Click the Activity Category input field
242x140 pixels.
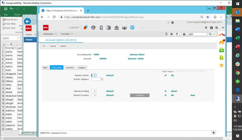coord(96,79)
